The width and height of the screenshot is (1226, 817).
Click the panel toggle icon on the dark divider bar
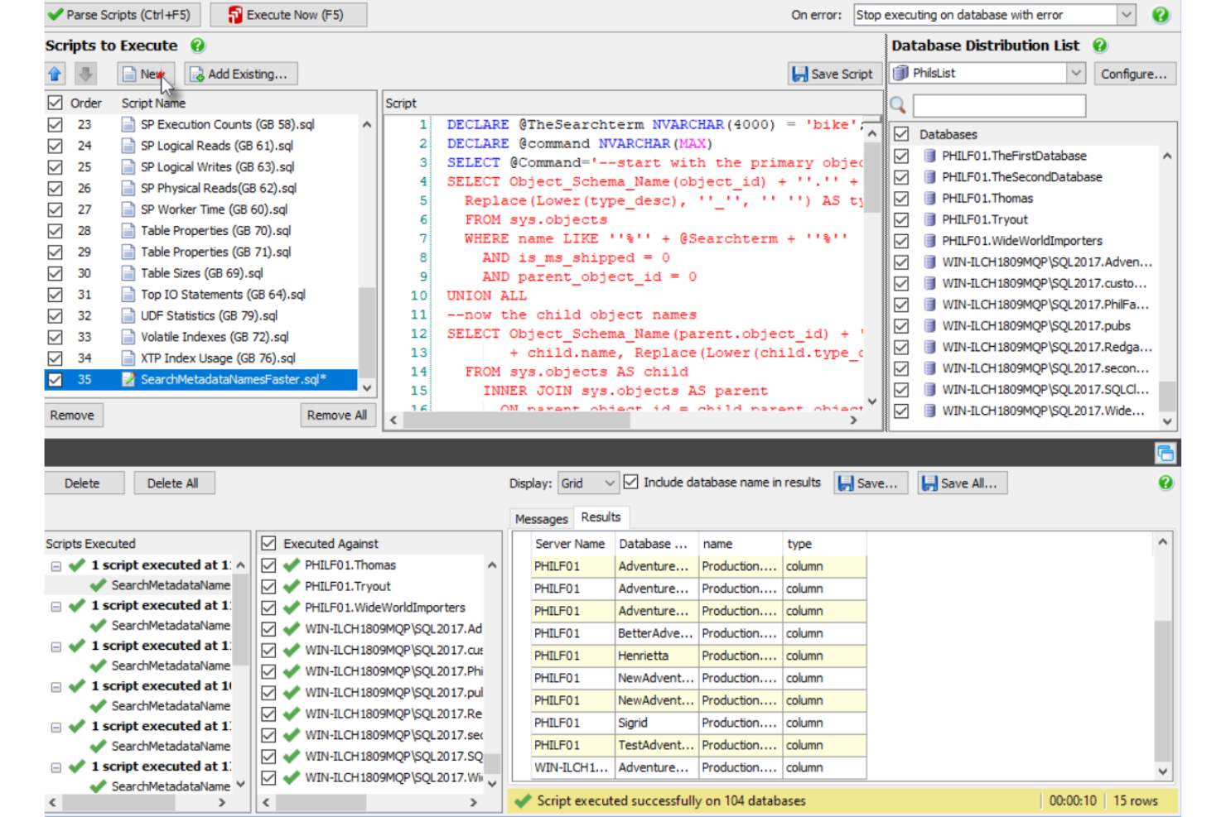tap(1166, 453)
